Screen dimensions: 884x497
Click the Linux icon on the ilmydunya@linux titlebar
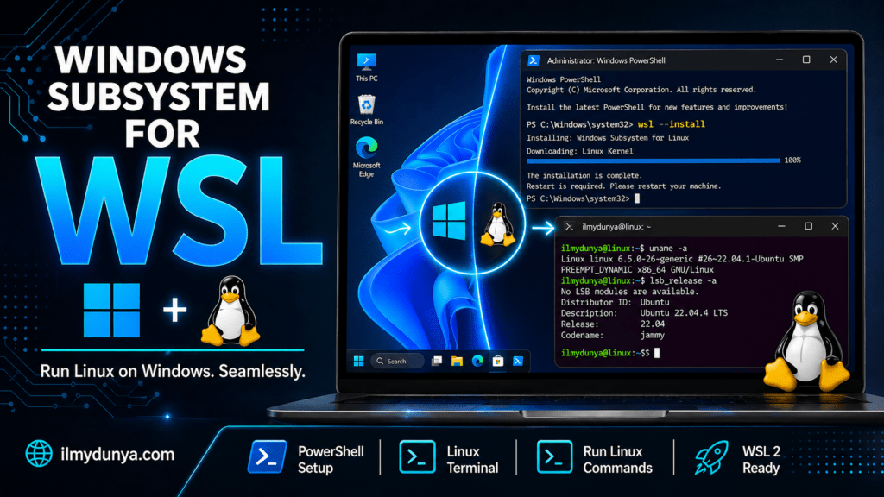click(x=570, y=226)
